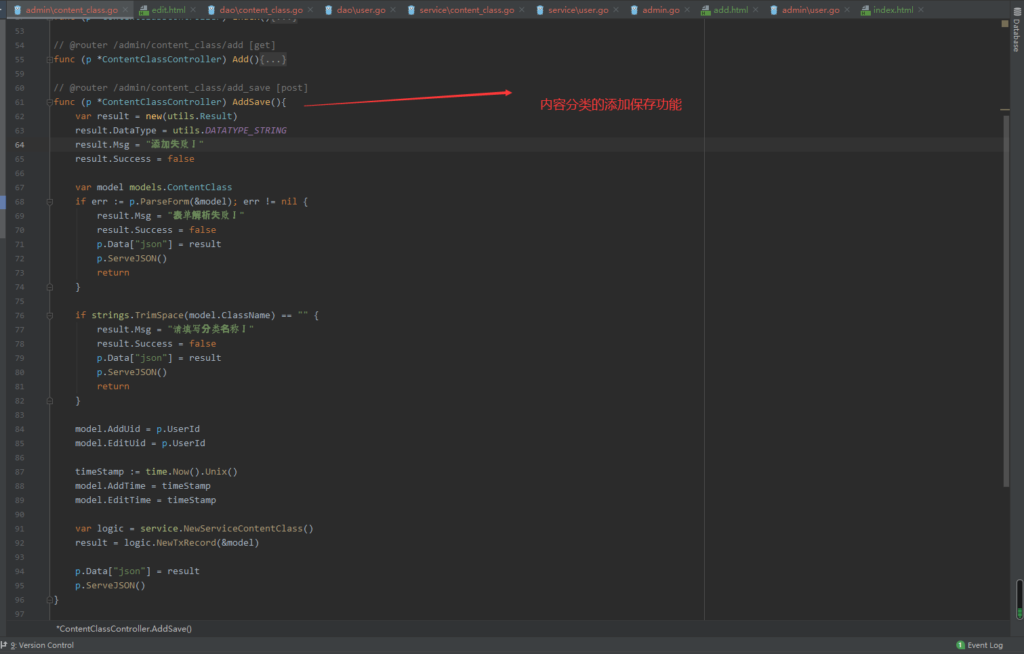
Task: Open the admin\user.go tab
Action: point(810,10)
